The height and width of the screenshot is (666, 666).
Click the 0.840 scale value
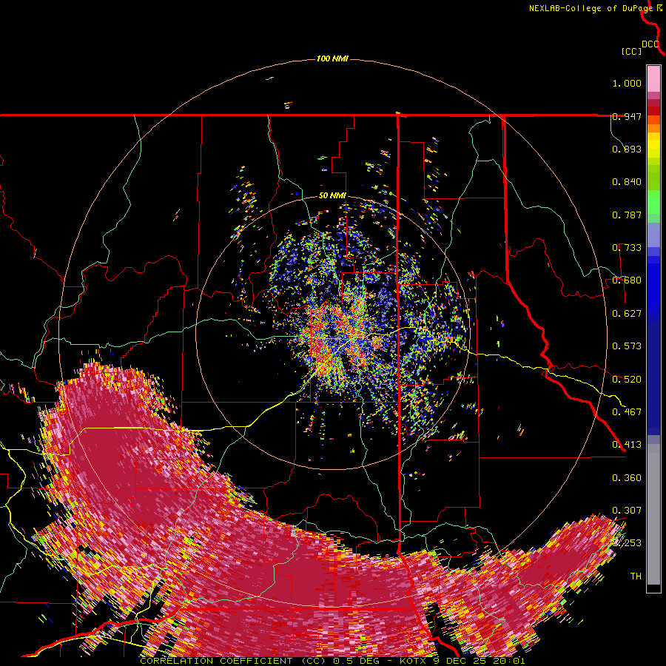click(x=627, y=182)
